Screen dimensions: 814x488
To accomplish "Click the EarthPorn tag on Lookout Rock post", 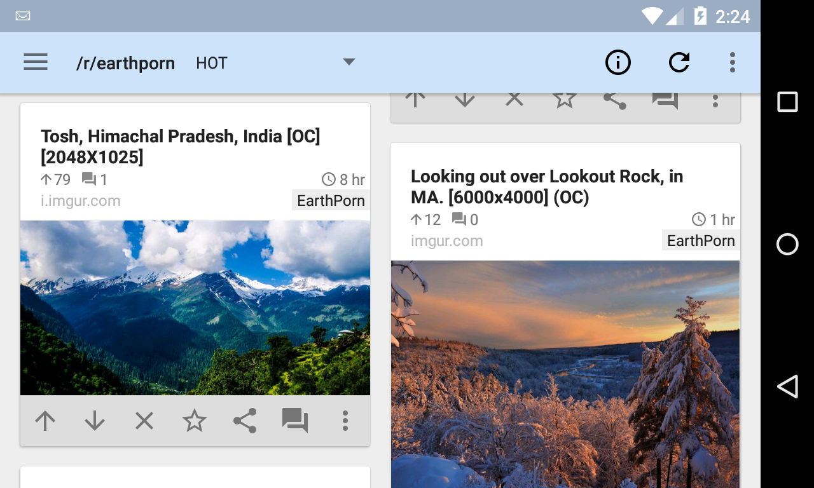I will pyautogui.click(x=701, y=241).
